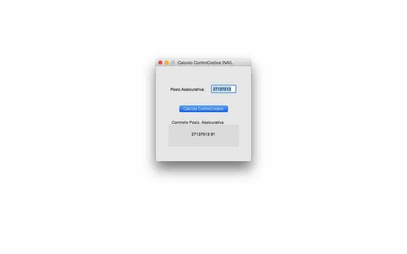Place cursor in the insurance position text box

pos(223,89)
